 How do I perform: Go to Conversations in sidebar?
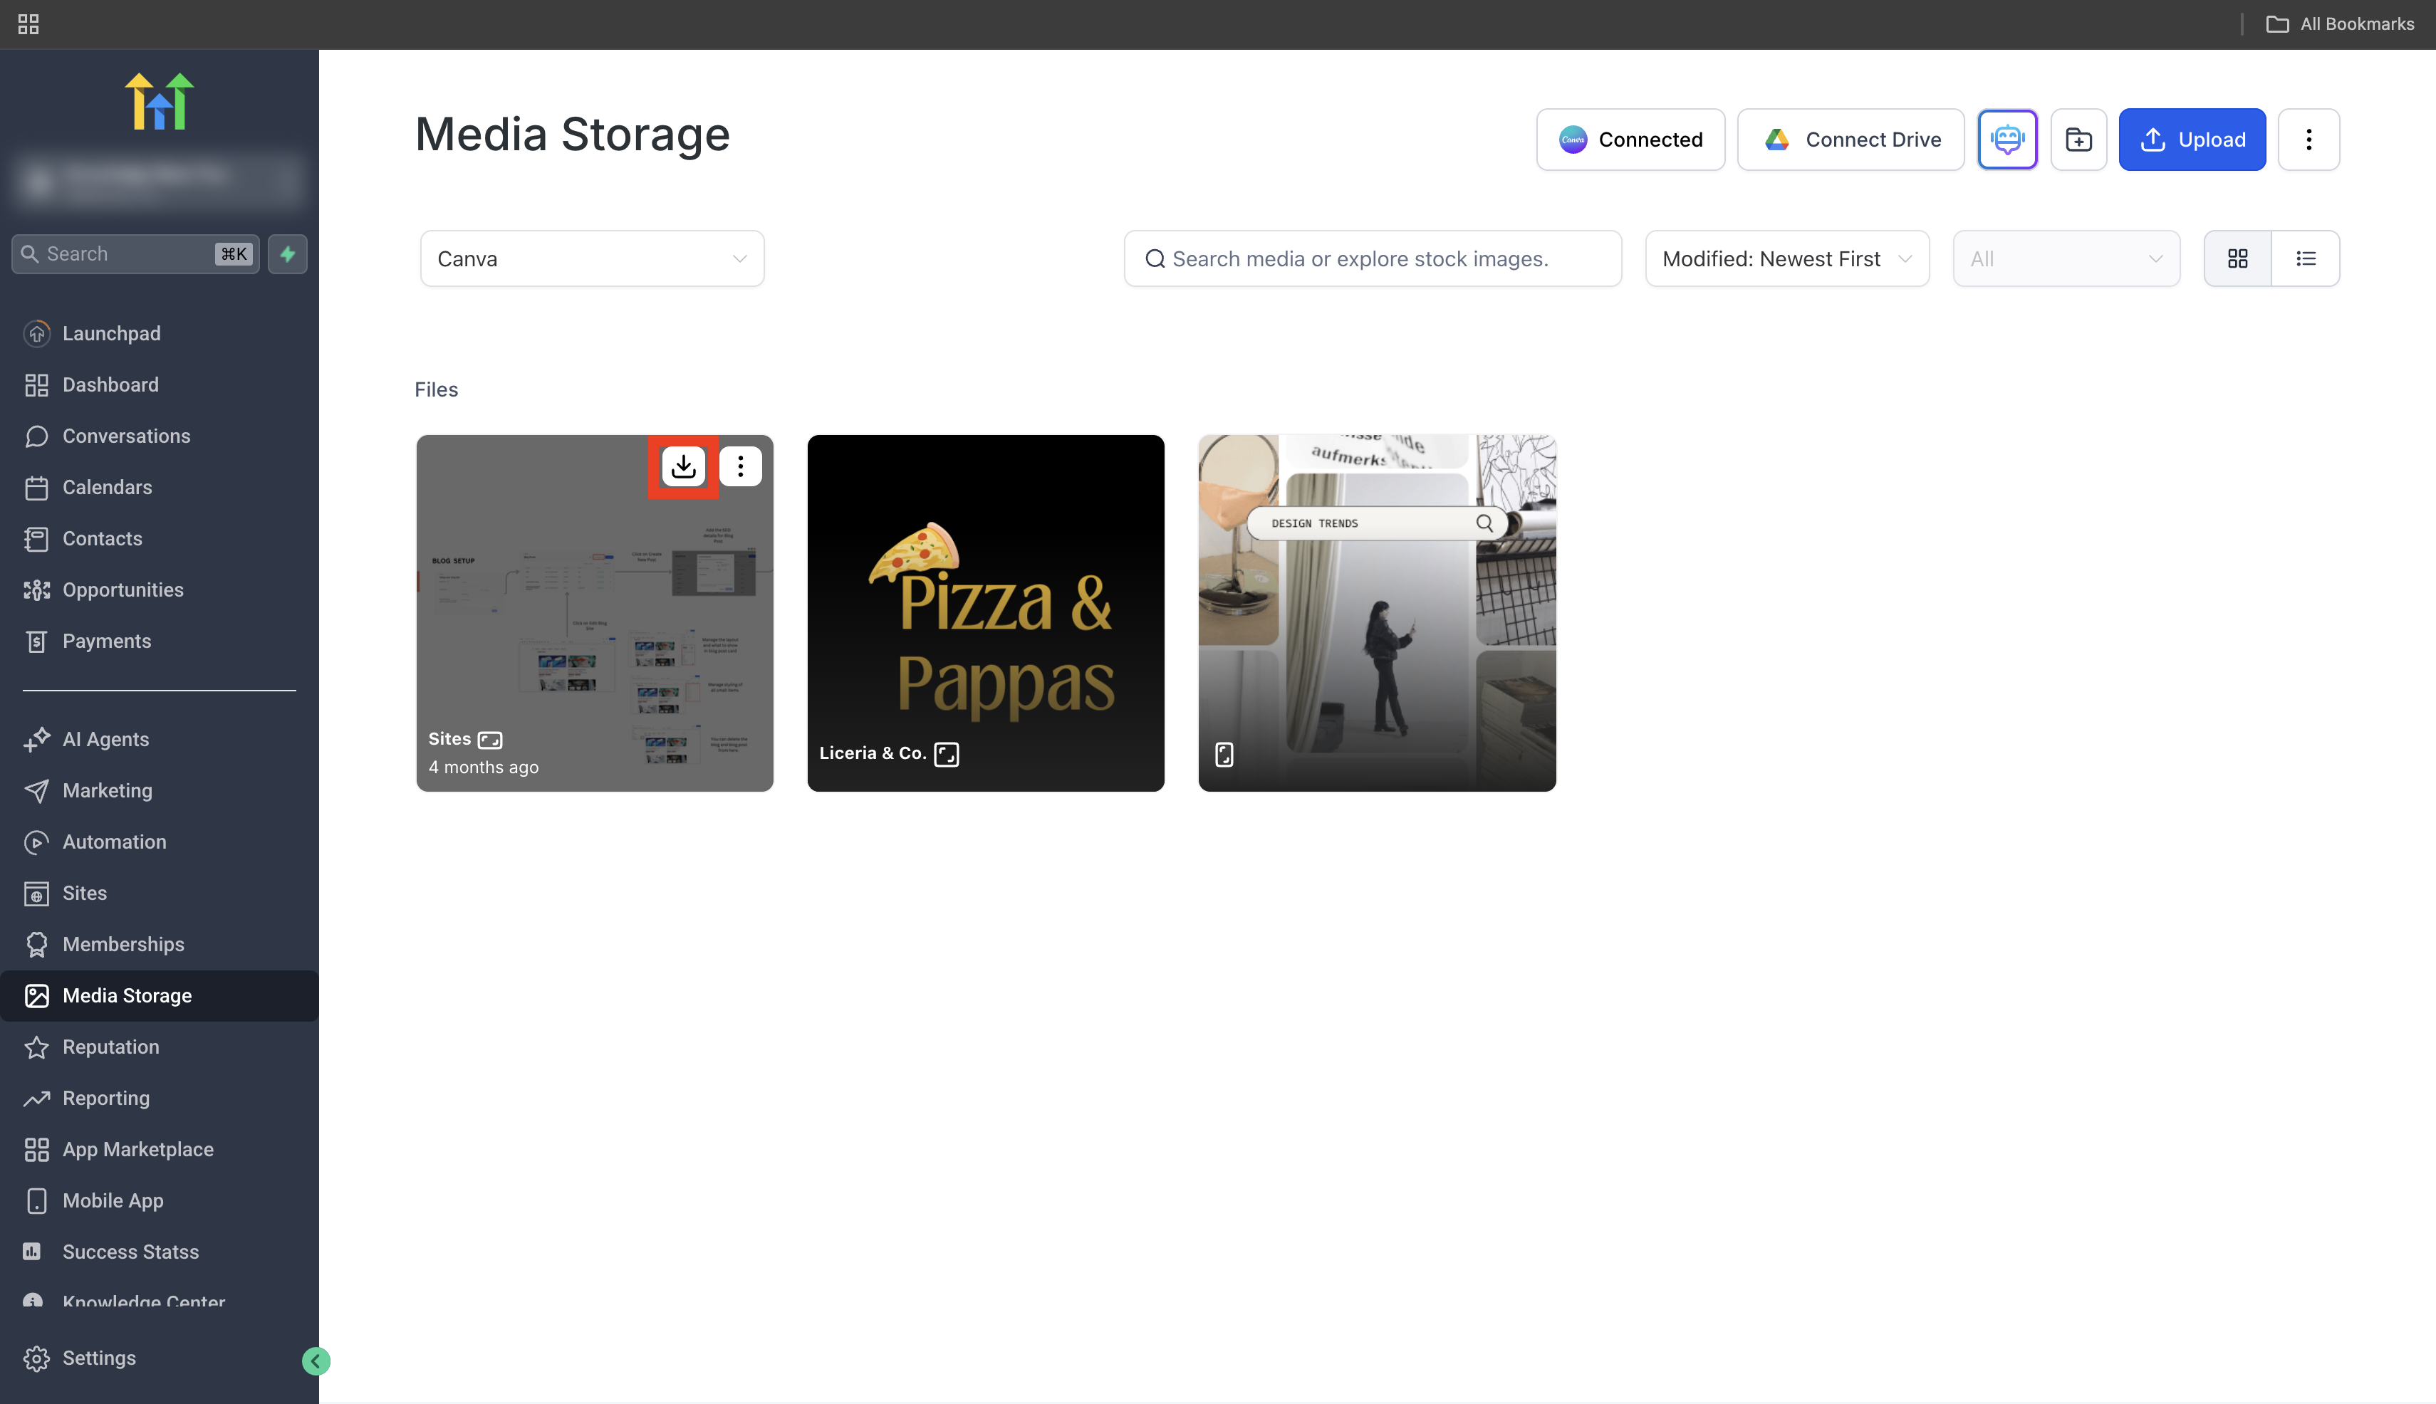point(125,436)
